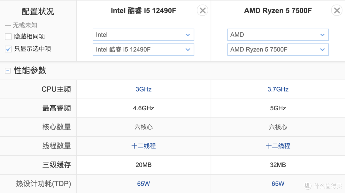Uncheck the 只显示选中项 checkbox
This screenshot has width=345, height=193.
[x=8, y=49]
